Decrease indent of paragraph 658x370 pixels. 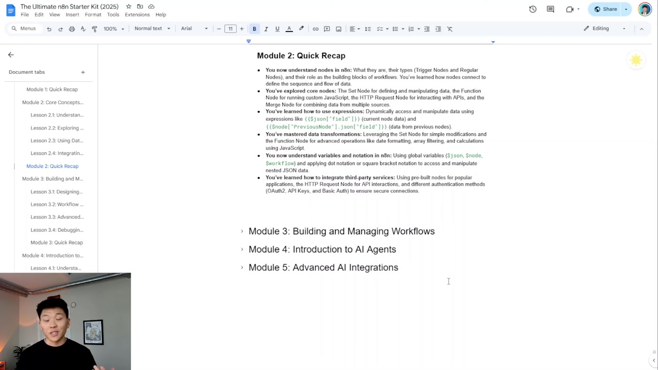427,29
